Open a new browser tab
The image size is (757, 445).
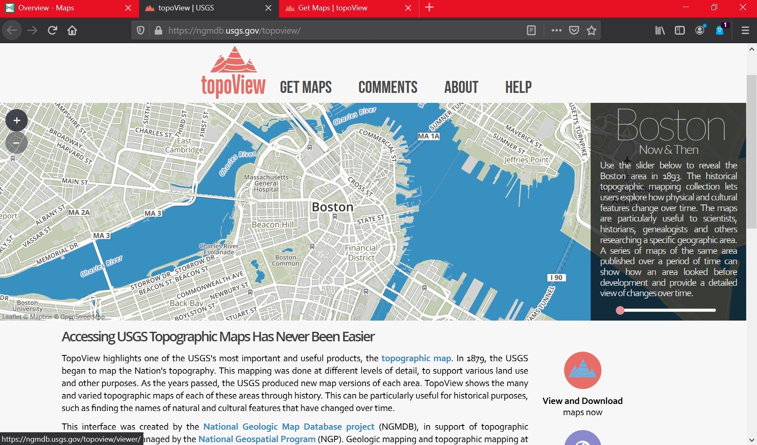coord(429,7)
